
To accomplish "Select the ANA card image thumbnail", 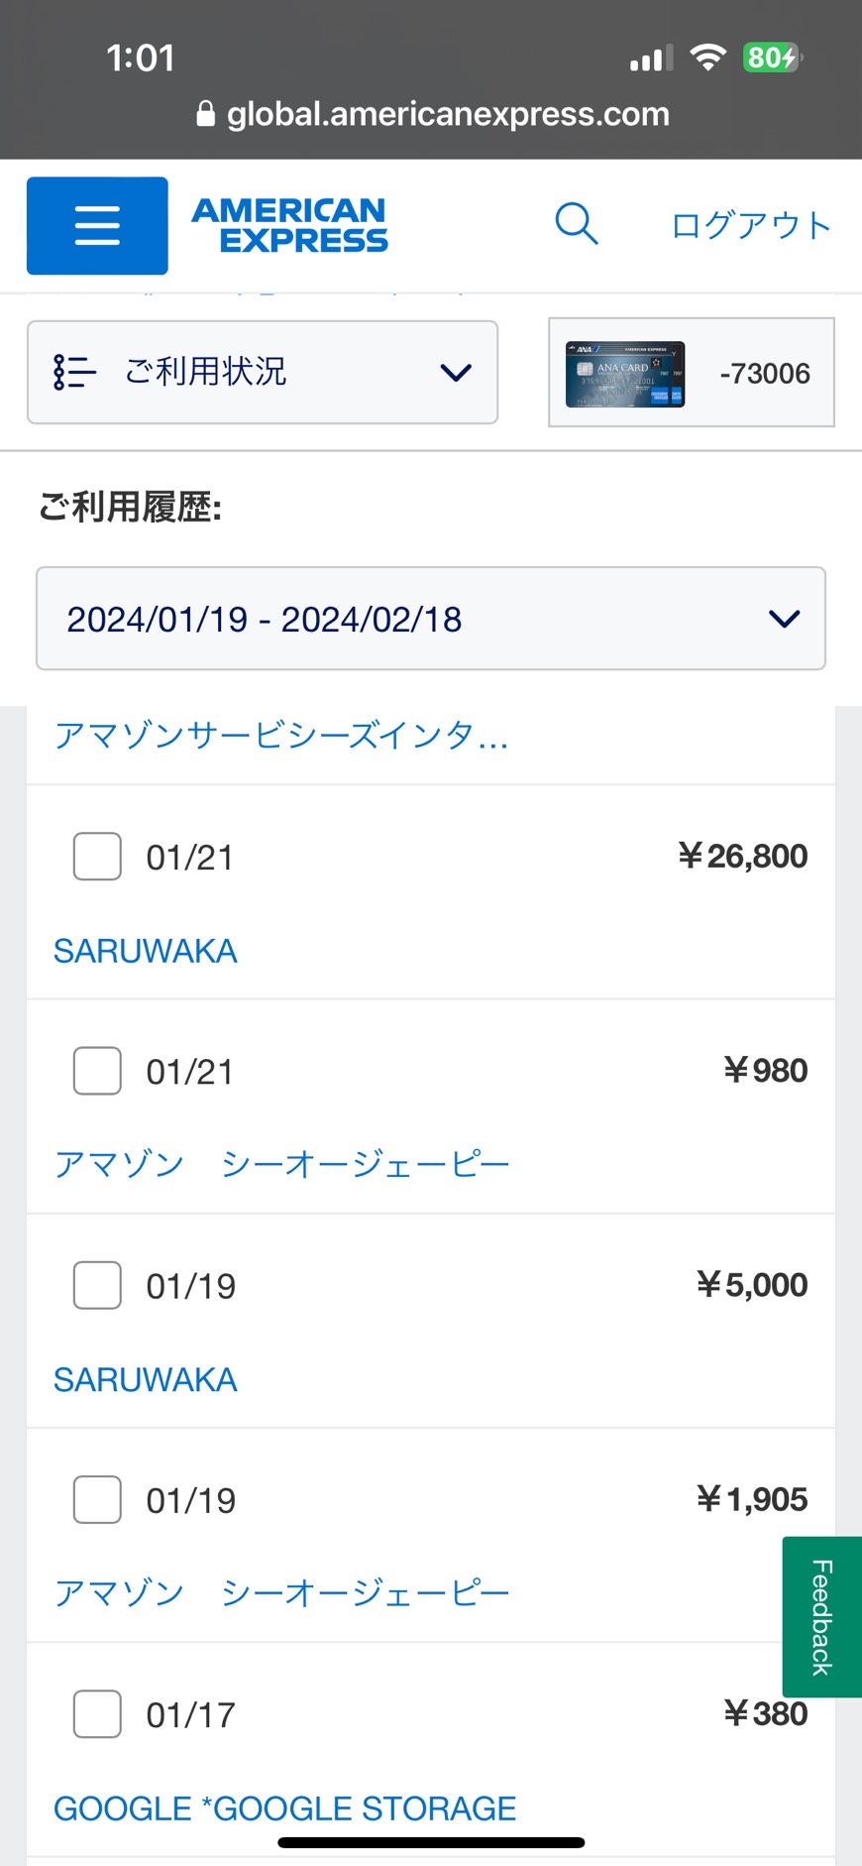I will click(625, 374).
